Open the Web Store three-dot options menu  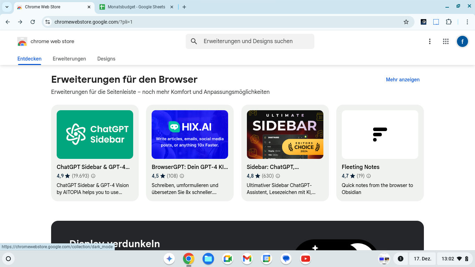coord(430,41)
